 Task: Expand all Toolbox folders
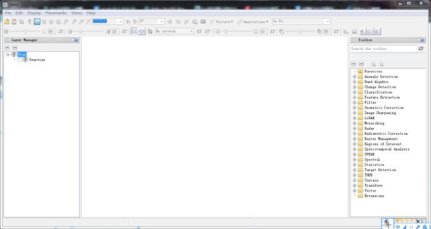(x=361, y=64)
